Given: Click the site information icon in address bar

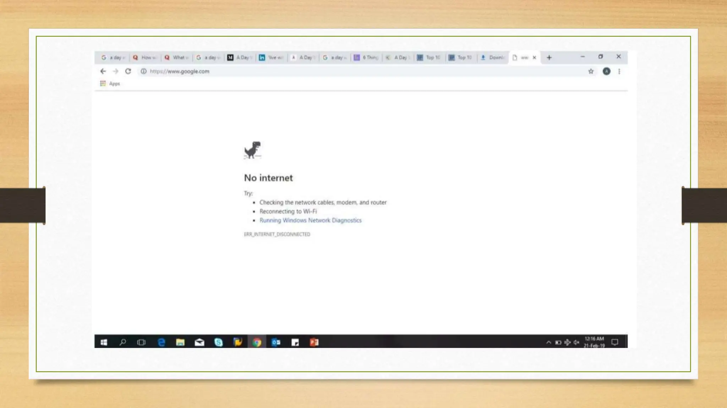Looking at the screenshot, I should point(143,71).
